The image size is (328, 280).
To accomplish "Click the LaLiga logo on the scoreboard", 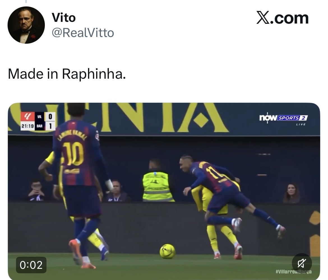I will [x=27, y=116].
